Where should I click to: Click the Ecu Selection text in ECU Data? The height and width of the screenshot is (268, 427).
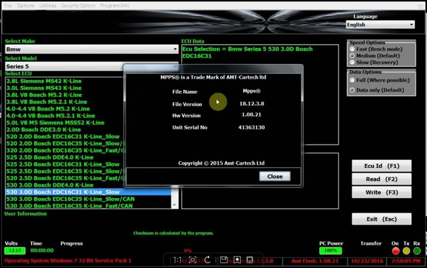[248, 53]
